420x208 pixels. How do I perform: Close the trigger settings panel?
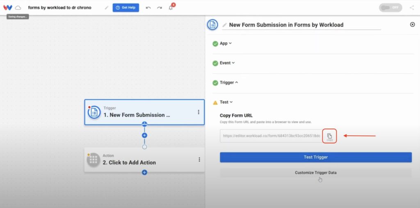pyautogui.click(x=413, y=24)
